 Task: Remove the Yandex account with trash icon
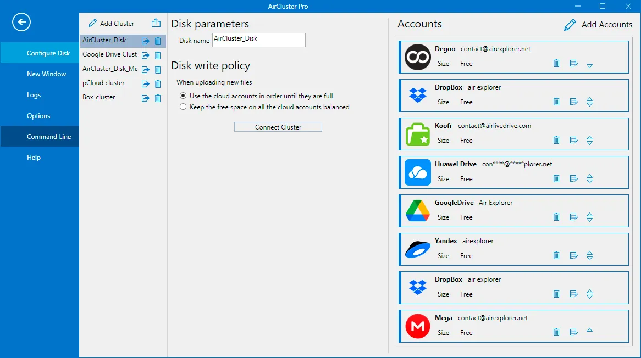(556, 255)
